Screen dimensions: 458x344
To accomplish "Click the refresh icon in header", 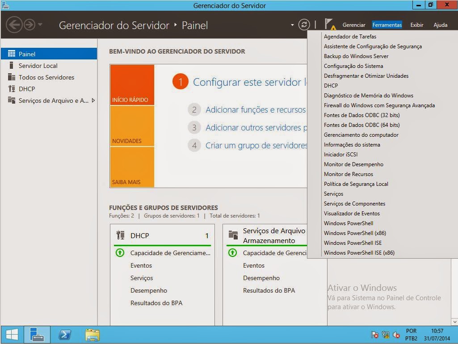I will 304,25.
